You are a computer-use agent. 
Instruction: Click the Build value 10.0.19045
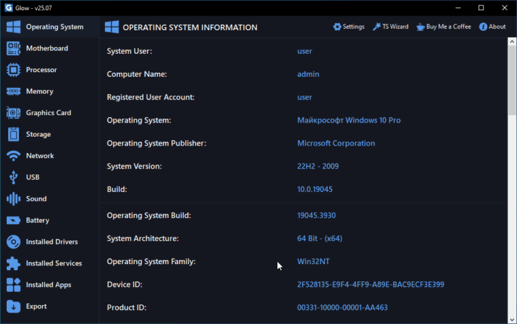(x=315, y=189)
